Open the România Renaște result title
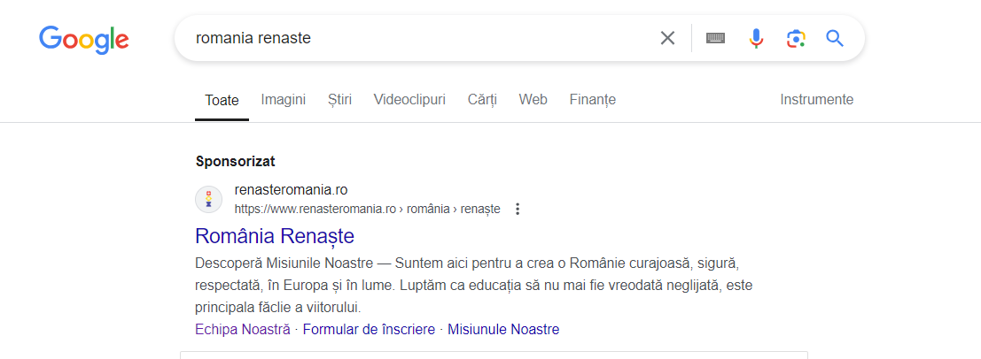 [275, 236]
